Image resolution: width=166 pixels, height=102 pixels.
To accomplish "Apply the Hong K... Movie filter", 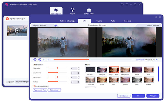I will 114,70.
